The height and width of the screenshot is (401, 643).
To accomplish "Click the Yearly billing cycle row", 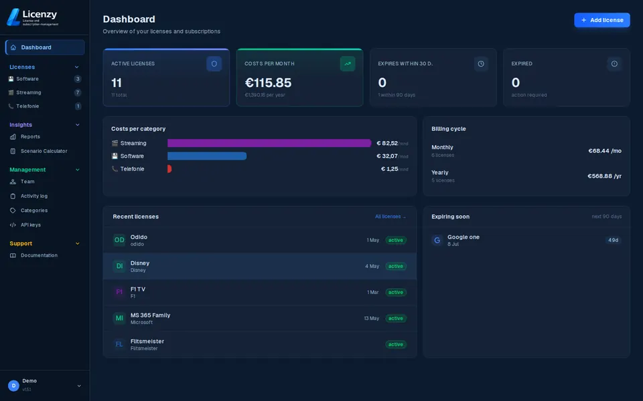I will pos(526,176).
